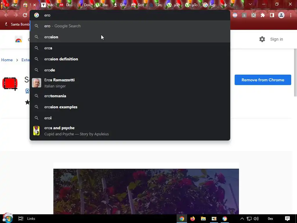Open the tab search dropdown arrow
Image resolution: width=297 pixels, height=223 pixels.
250,4
